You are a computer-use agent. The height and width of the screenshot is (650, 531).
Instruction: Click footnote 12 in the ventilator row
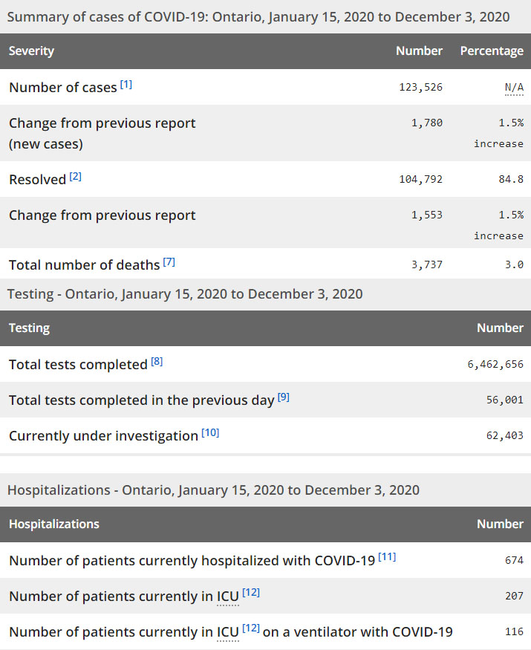(x=251, y=629)
